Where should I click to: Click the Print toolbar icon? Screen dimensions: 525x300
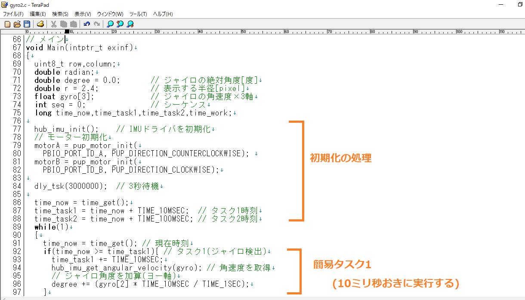(x=40, y=24)
